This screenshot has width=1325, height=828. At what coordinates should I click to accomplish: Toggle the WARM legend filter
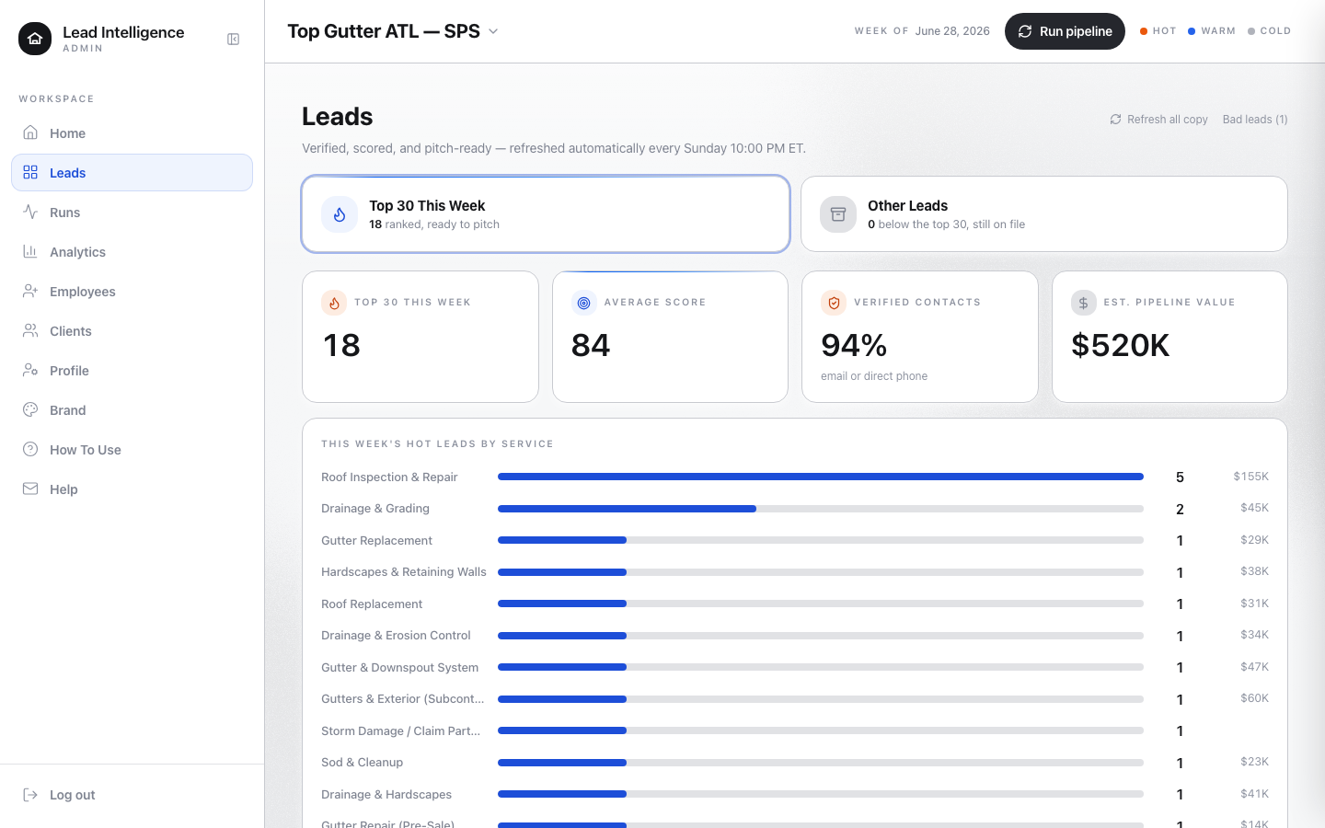1211,31
